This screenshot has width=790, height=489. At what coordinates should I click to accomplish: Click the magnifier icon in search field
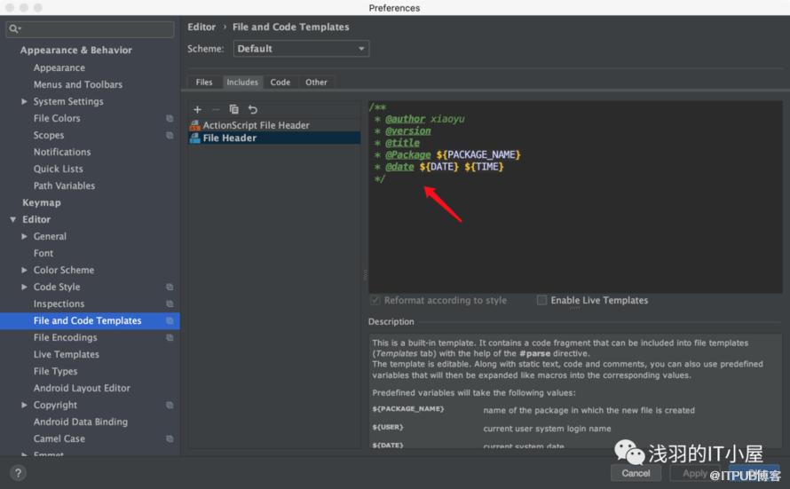click(x=14, y=30)
